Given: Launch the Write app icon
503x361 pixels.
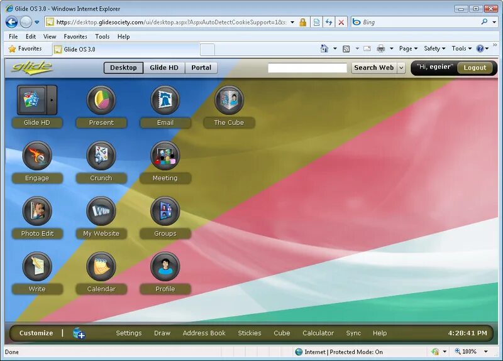Looking at the screenshot, I should pos(37,266).
